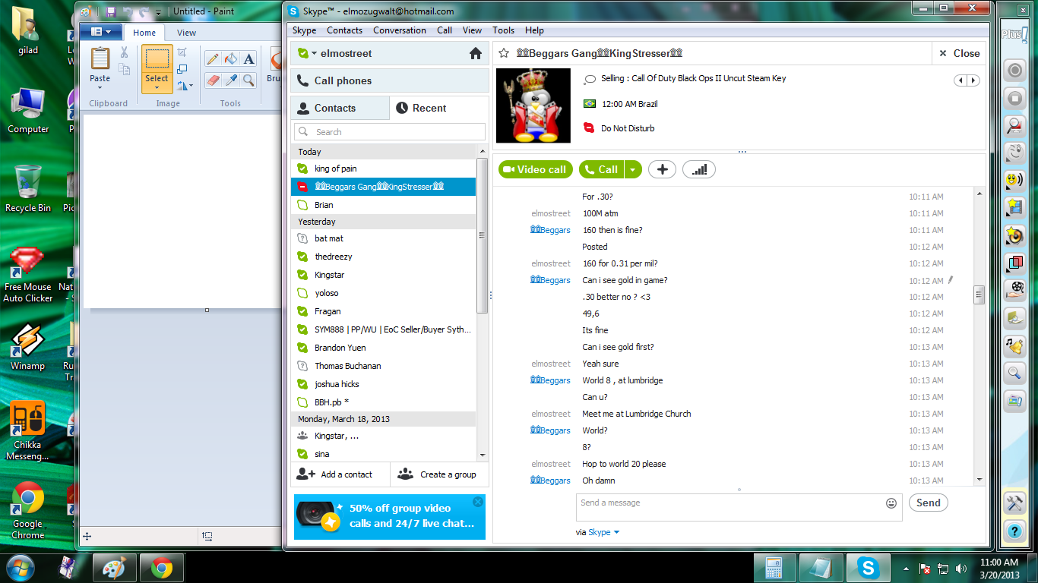Add people with the plus button
Viewport: 1038px width, 583px height.
[x=662, y=169]
